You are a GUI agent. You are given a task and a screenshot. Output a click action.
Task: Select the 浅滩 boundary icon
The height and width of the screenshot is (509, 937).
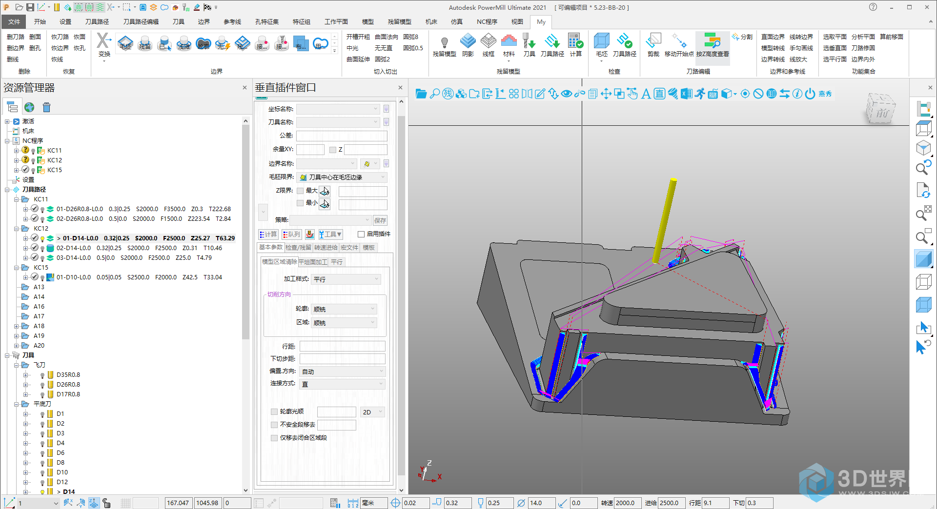pos(184,43)
